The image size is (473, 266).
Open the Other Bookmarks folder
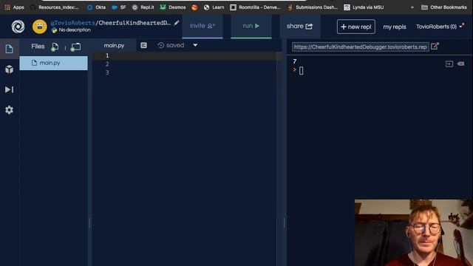pos(444,7)
